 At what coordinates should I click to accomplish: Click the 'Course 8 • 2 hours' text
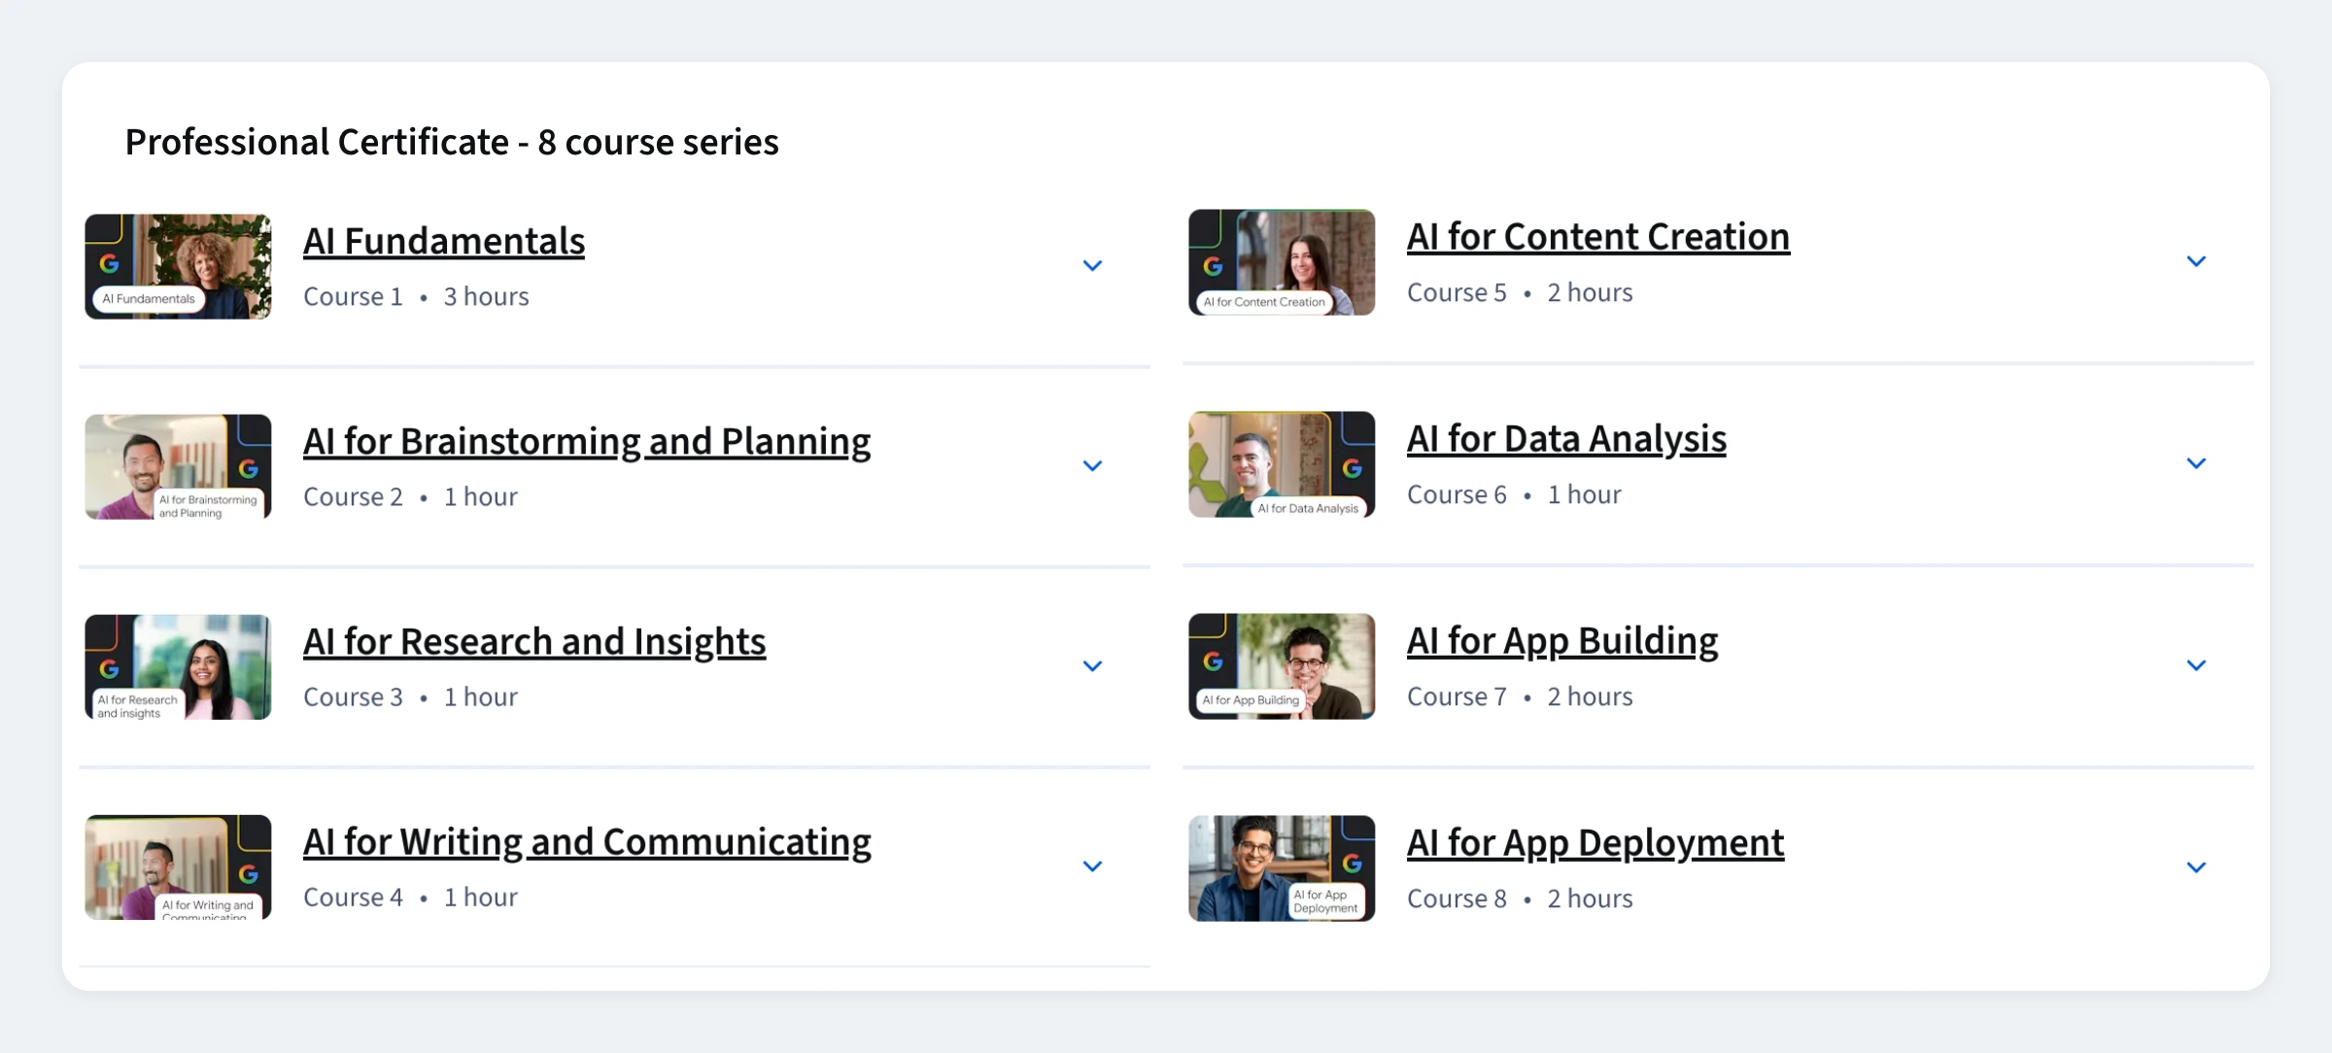(1520, 899)
